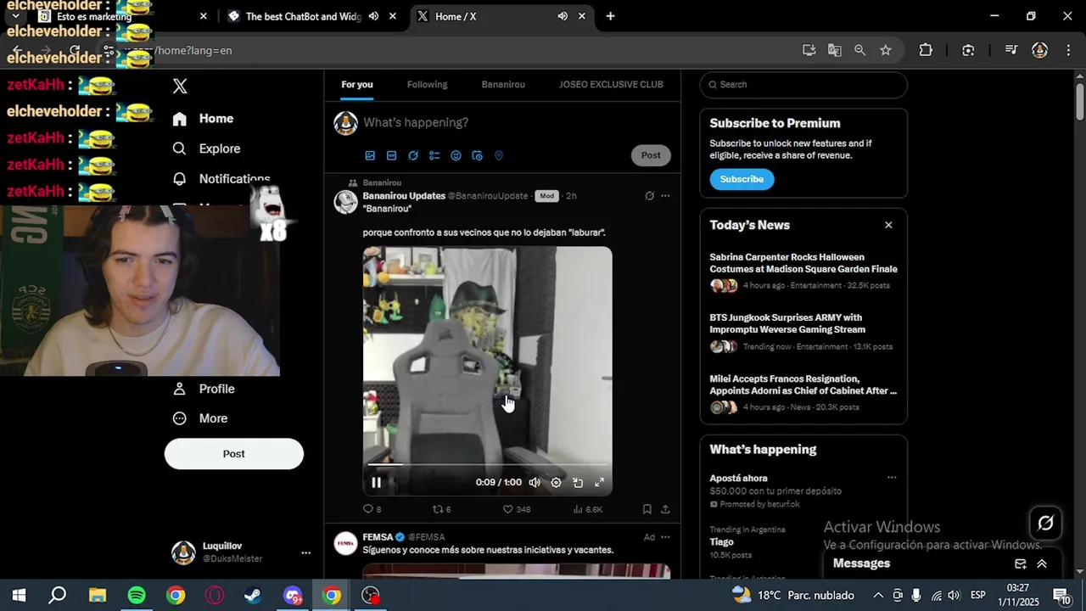Viewport: 1086px width, 611px height.
Task: Switch to the Following tab
Action: (427, 85)
